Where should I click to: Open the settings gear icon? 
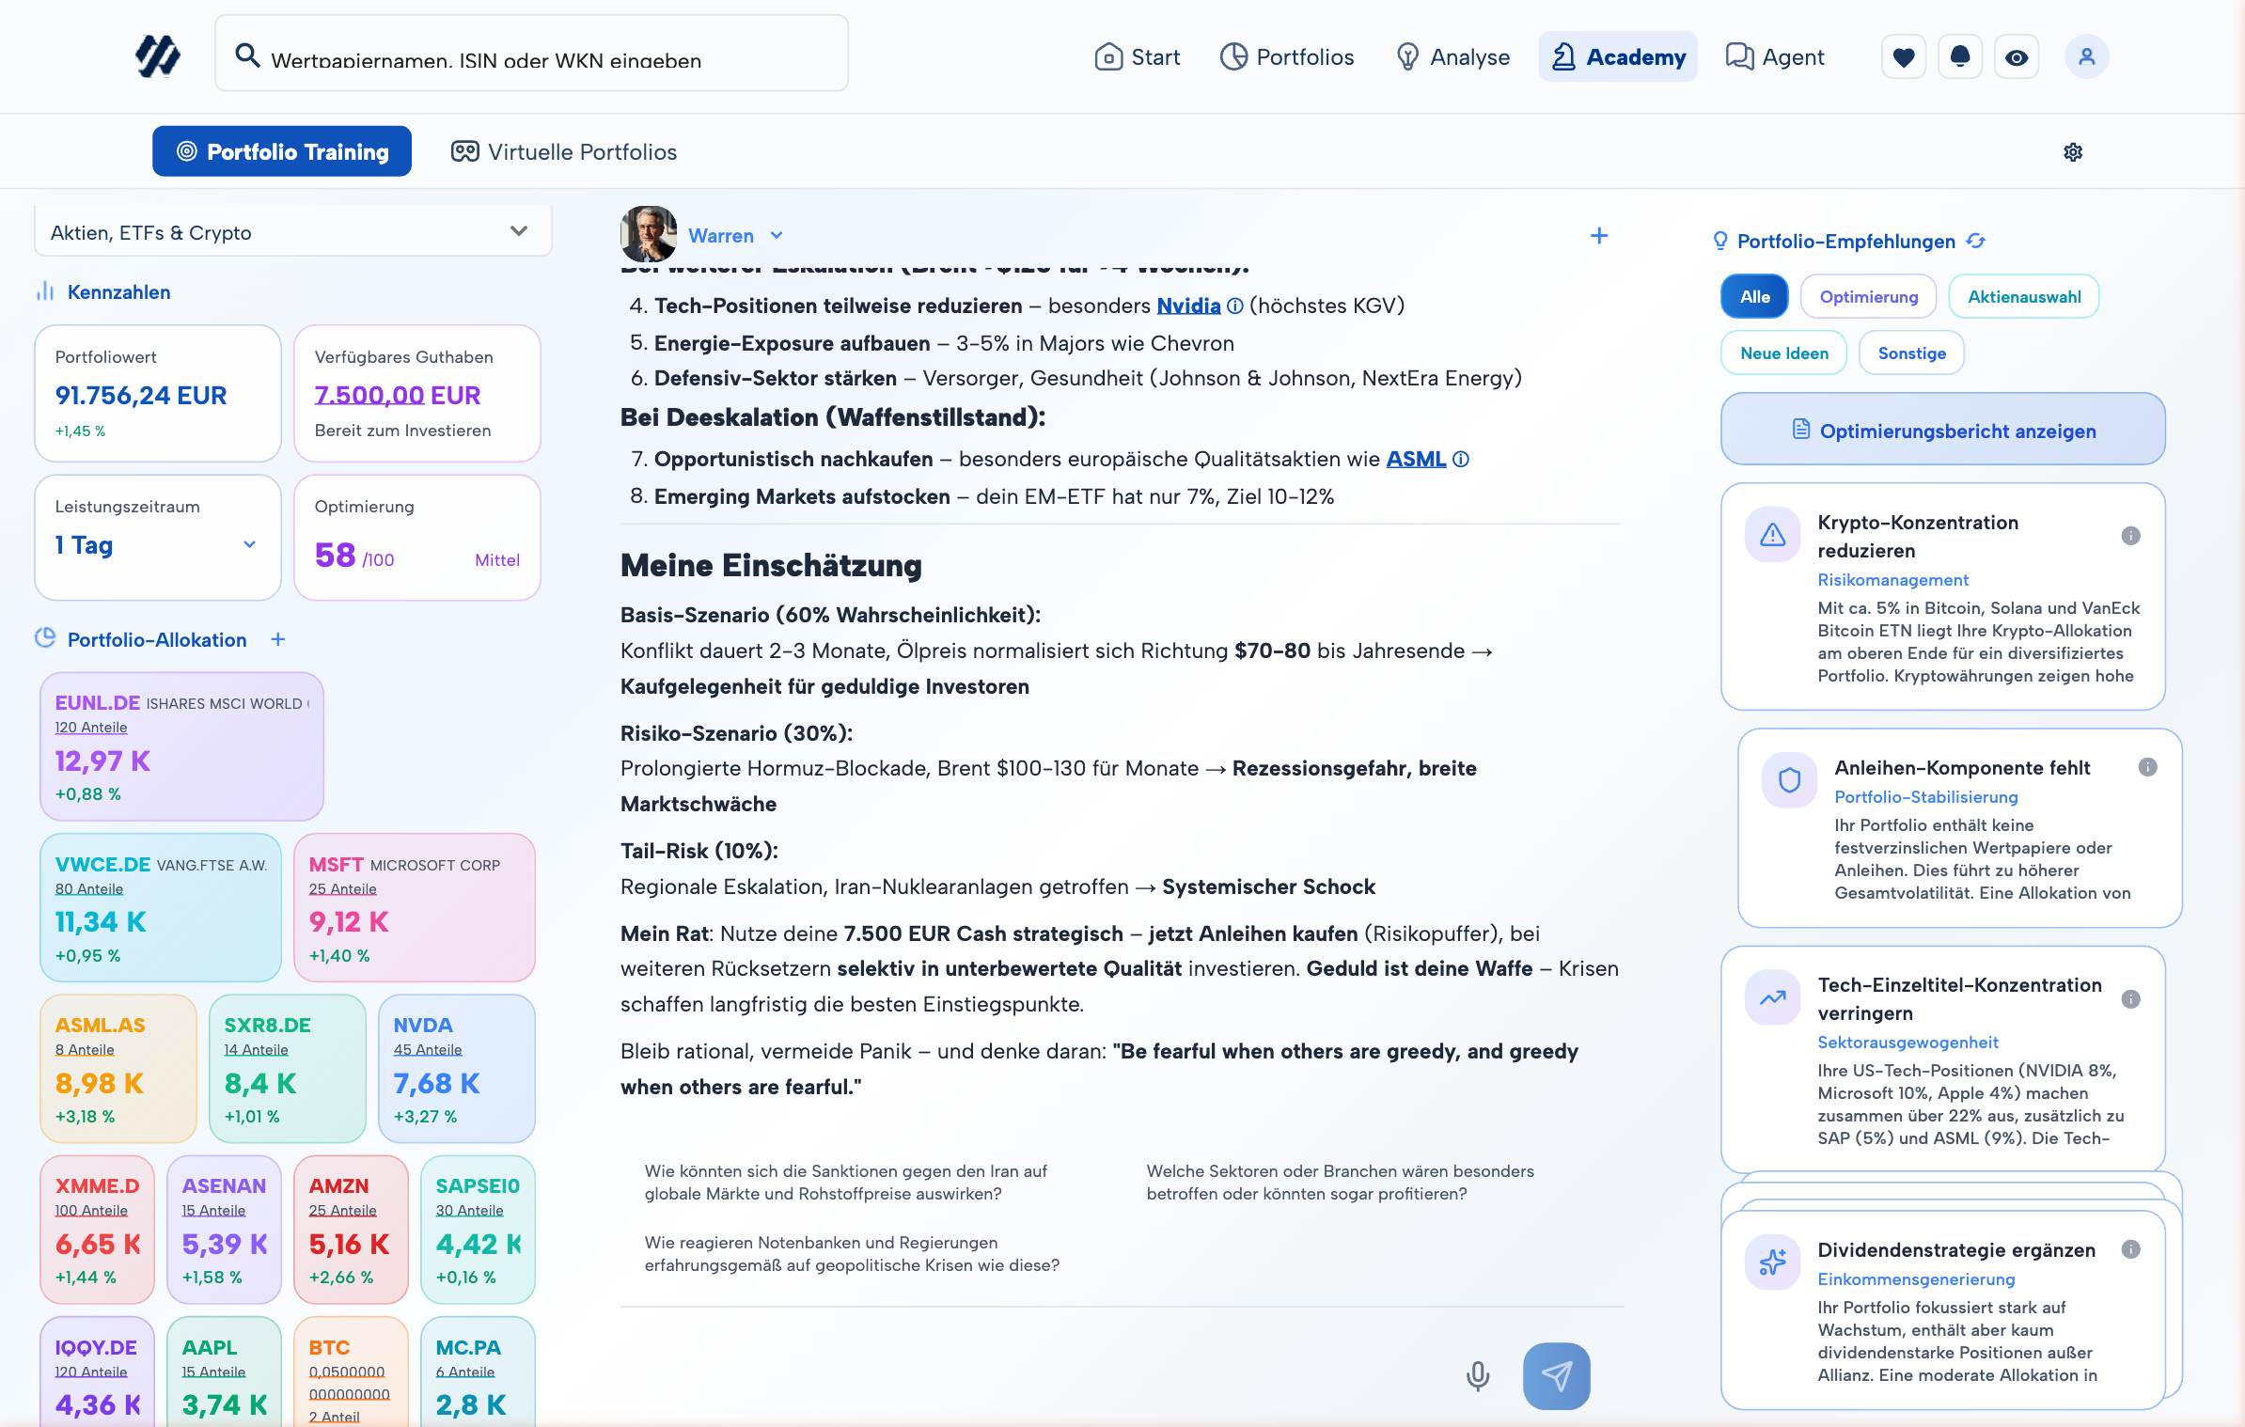2073,151
